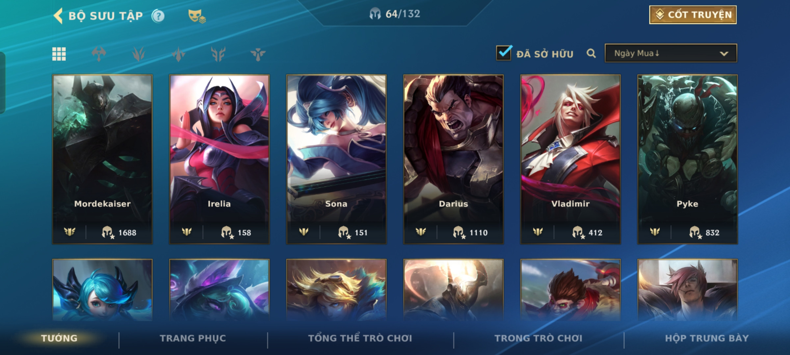Go to the Trong Trò Chơi tab
The width and height of the screenshot is (790, 355).
click(x=539, y=338)
